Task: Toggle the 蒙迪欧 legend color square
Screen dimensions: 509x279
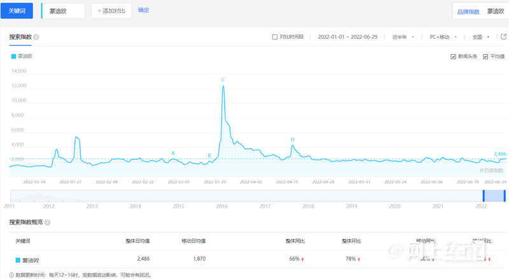Action: click(13, 56)
